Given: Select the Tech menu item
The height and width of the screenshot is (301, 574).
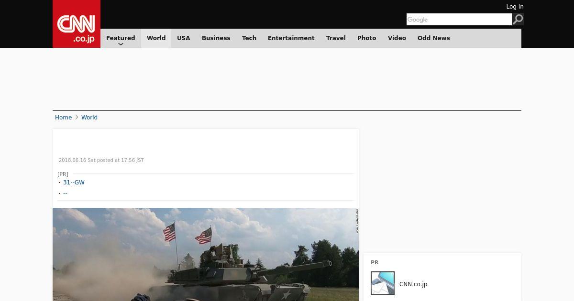Looking at the screenshot, I should click(249, 38).
